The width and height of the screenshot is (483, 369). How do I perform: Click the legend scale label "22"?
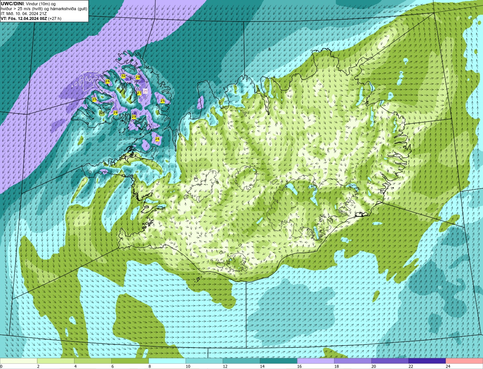[x=411, y=366]
